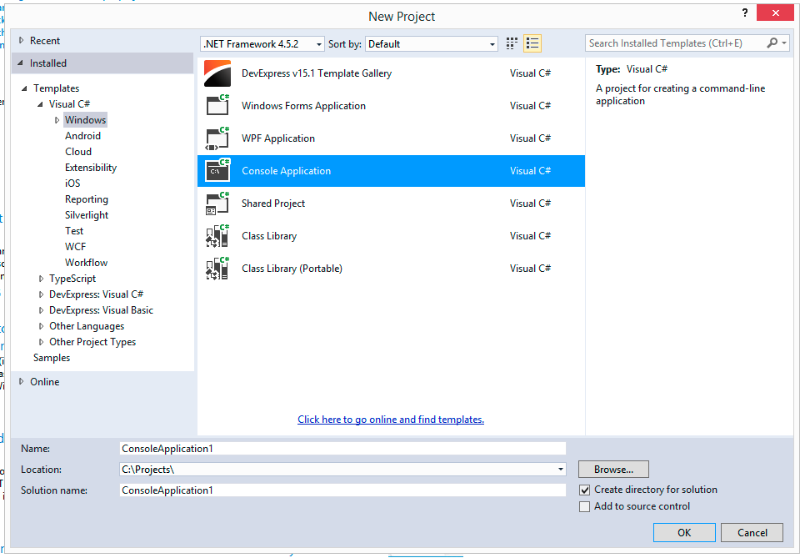Screen dimensions: 805x558
Task: Select the Windows Forms Application template icon
Action: tap(217, 105)
